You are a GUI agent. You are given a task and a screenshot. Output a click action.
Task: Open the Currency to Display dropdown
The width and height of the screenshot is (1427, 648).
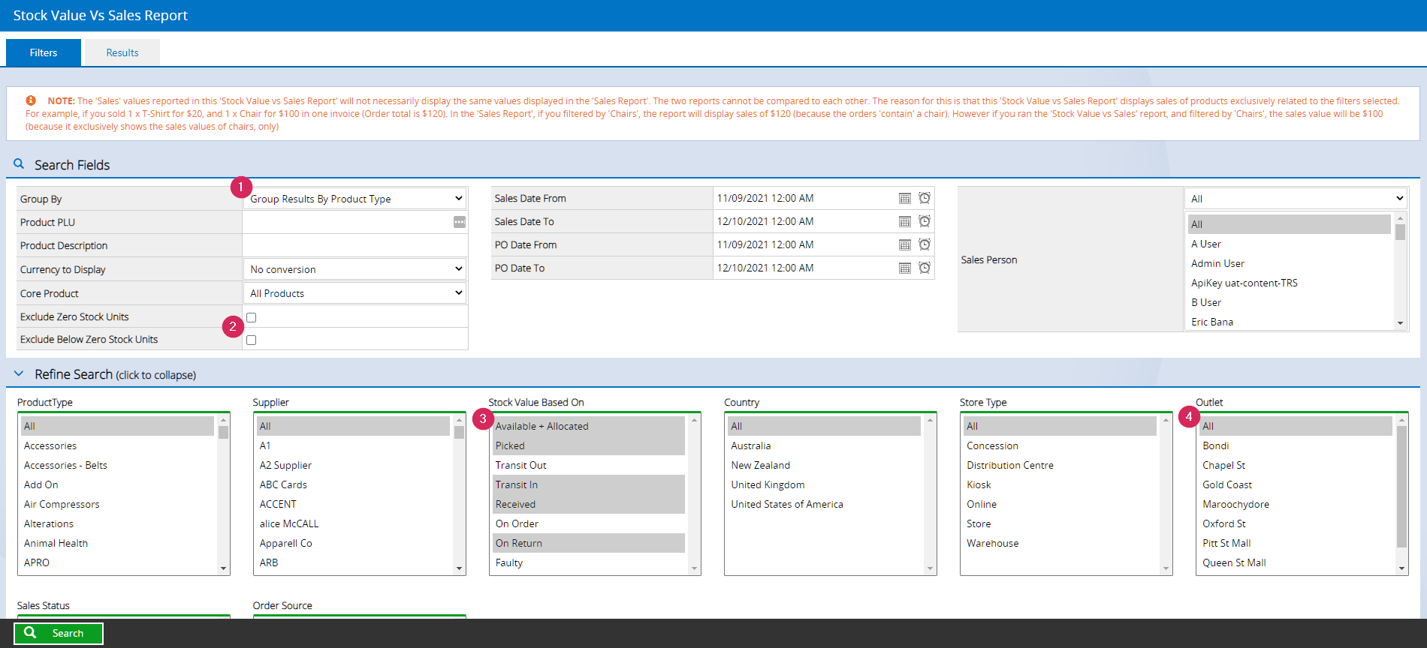point(354,269)
